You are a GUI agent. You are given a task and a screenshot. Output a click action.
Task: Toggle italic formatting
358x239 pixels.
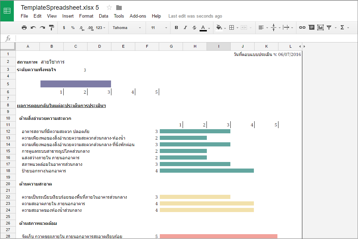185,27
